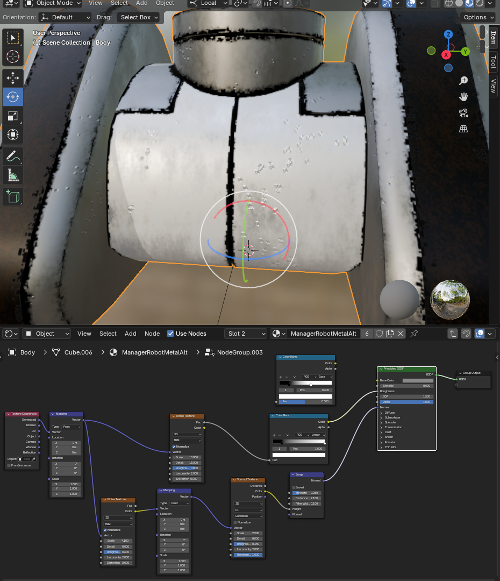Viewport: 500px width, 581px height.
Task: Add a color stop on upper Color Ramp
Action: coord(280,377)
